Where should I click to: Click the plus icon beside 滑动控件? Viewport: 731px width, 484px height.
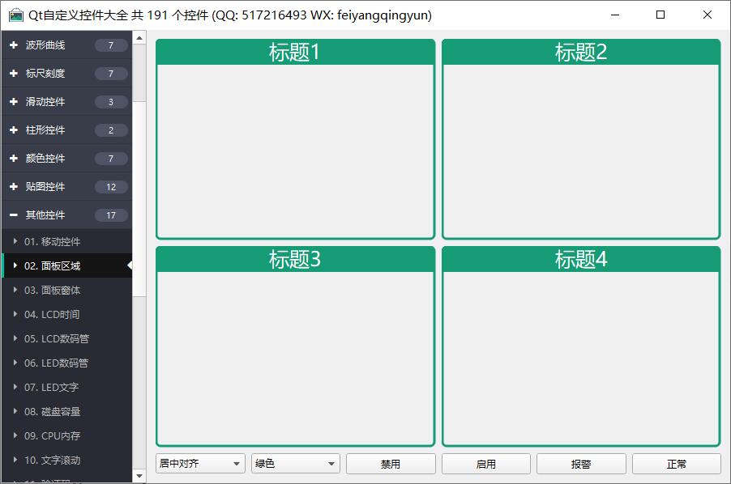(x=13, y=102)
